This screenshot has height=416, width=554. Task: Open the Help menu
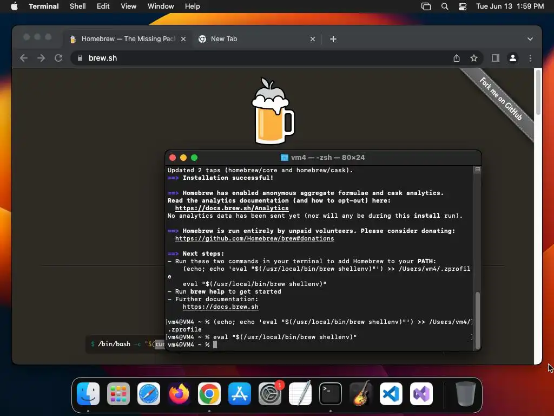point(192,6)
